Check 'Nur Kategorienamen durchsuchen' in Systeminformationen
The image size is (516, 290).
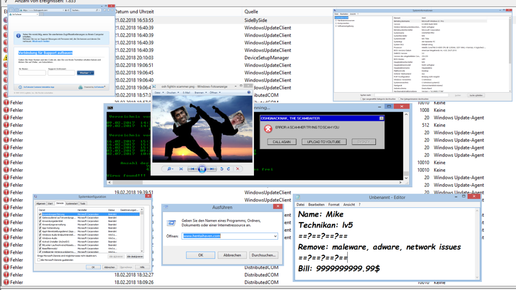coord(399,99)
